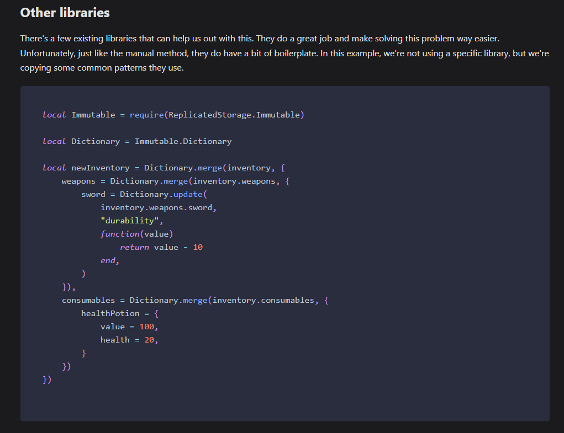Click the "end," keyword line
This screenshot has height=433, width=564.
click(x=110, y=260)
